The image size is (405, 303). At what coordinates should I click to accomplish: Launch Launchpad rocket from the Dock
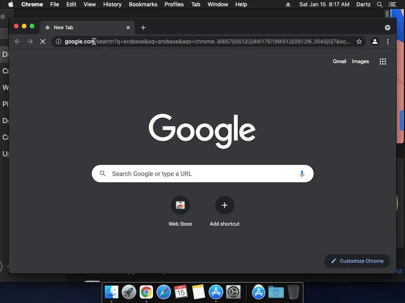pyautogui.click(x=129, y=292)
